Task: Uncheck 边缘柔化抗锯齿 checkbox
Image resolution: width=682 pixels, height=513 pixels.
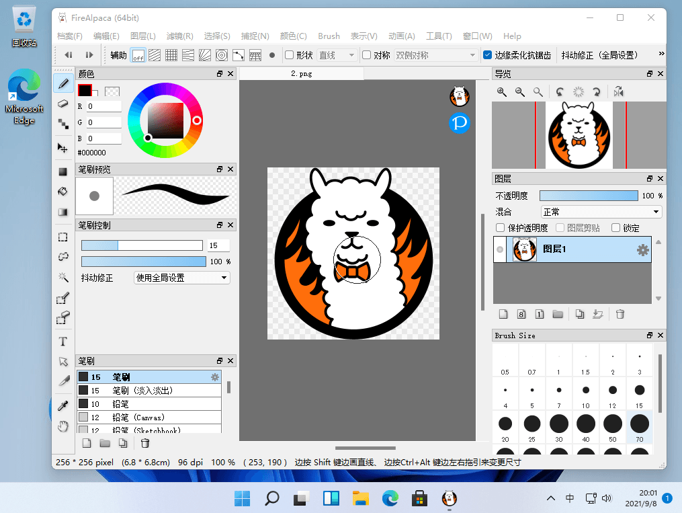Action: (488, 55)
